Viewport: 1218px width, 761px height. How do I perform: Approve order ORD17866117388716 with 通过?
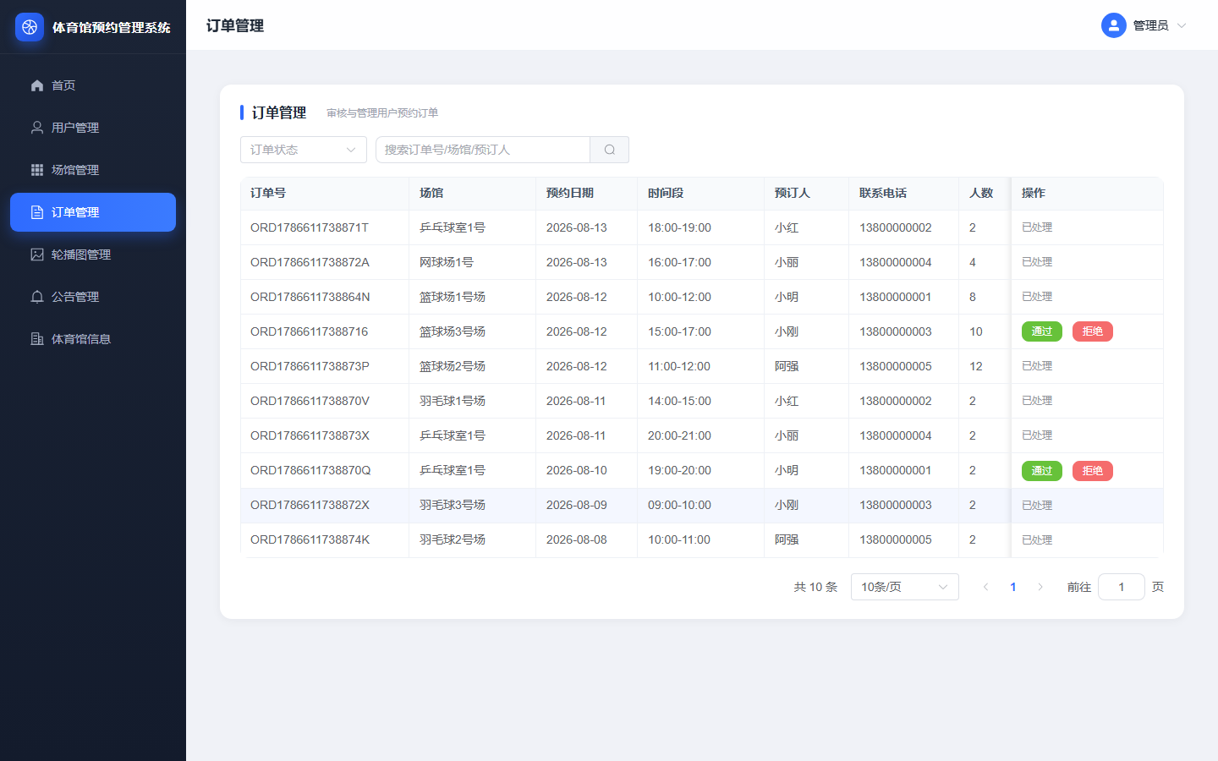(x=1042, y=331)
